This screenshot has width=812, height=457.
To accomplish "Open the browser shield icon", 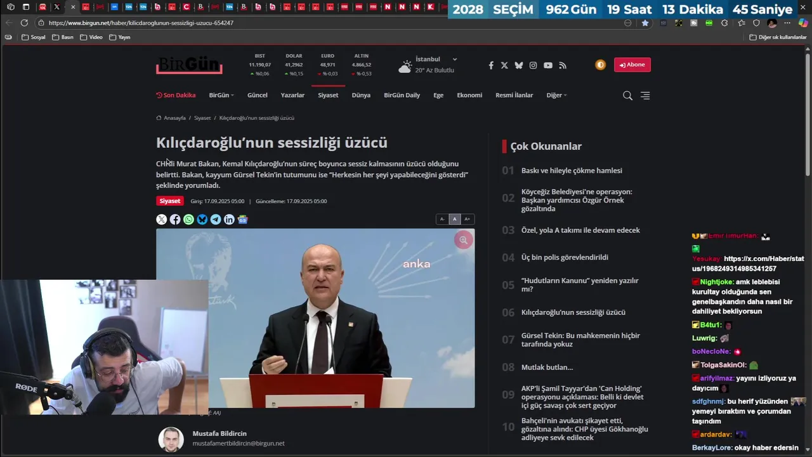I will [756, 23].
